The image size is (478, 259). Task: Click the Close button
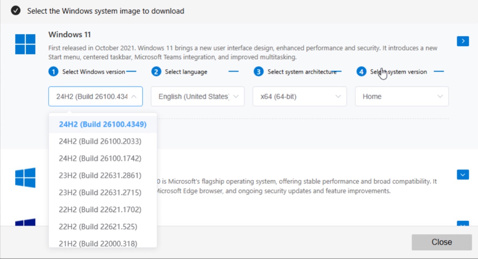pyautogui.click(x=441, y=242)
